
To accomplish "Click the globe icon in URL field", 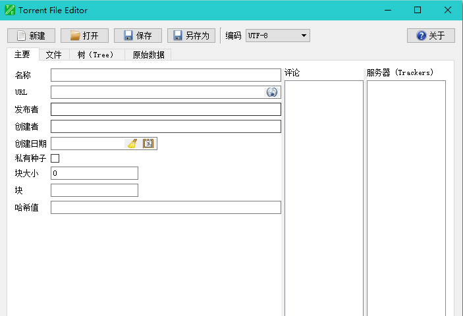I will (271, 92).
